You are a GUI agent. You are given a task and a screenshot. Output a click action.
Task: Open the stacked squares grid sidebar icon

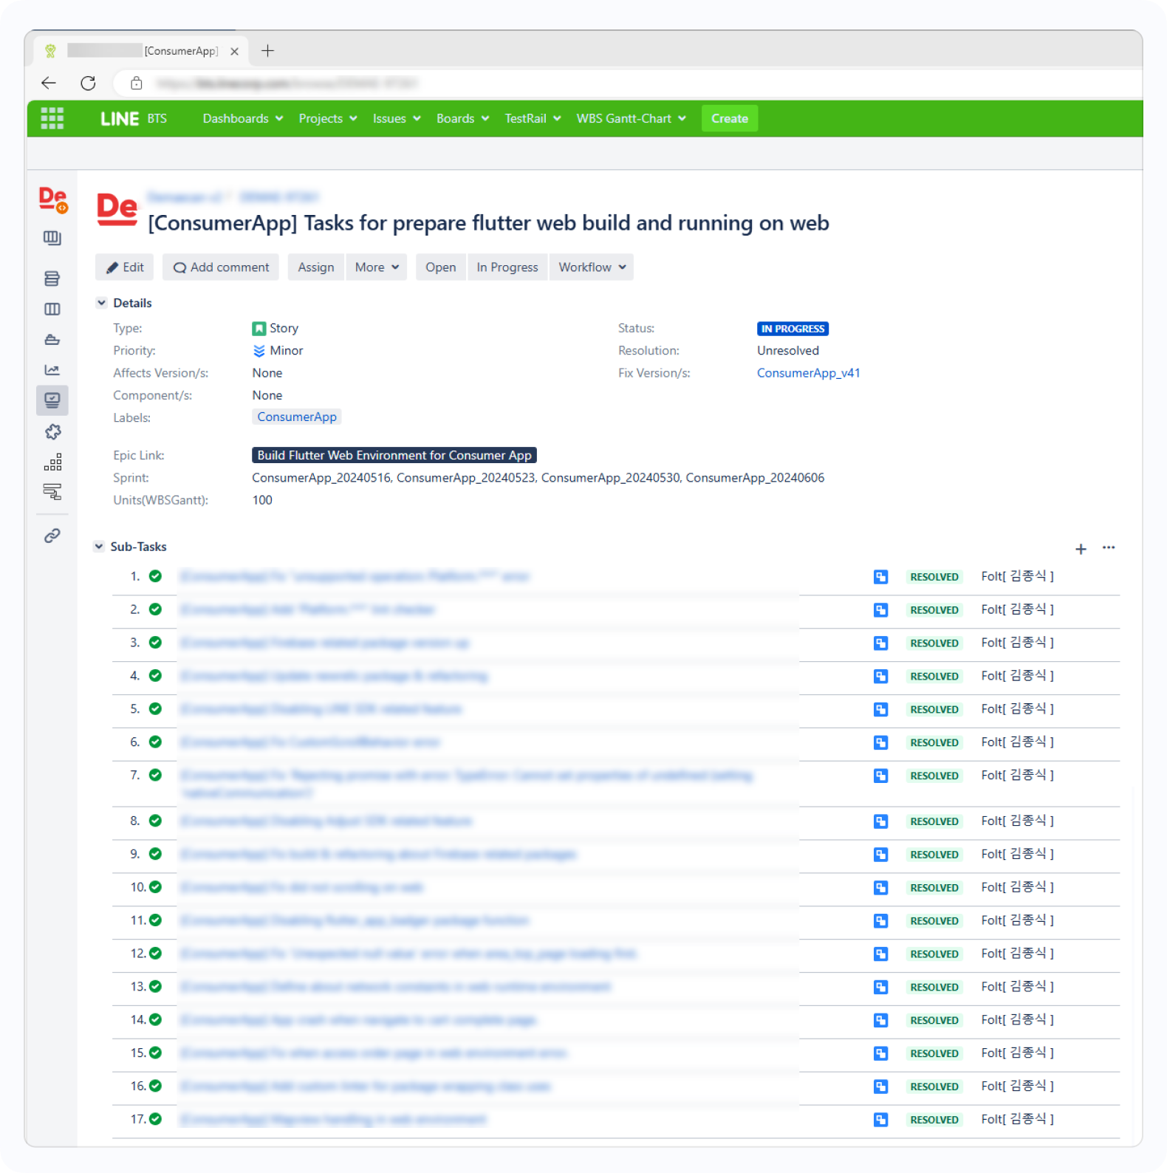(52, 462)
